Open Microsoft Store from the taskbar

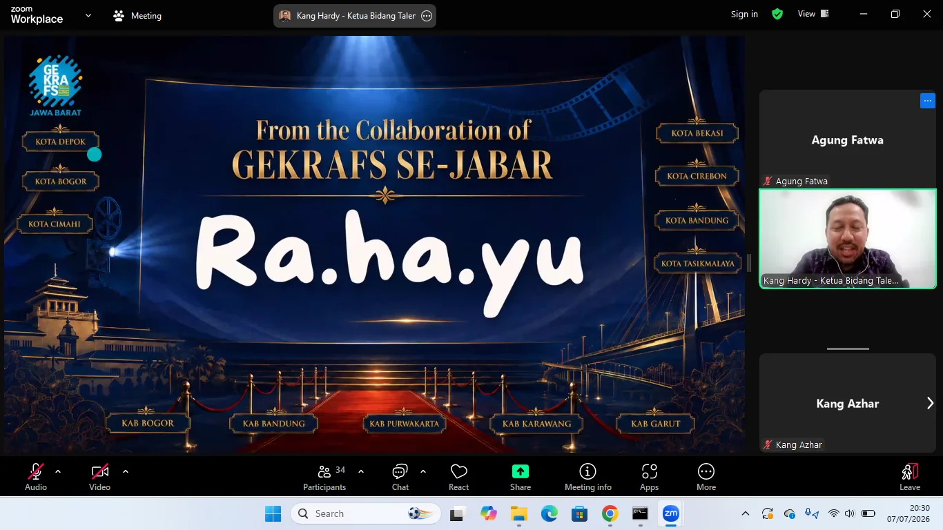[579, 513]
